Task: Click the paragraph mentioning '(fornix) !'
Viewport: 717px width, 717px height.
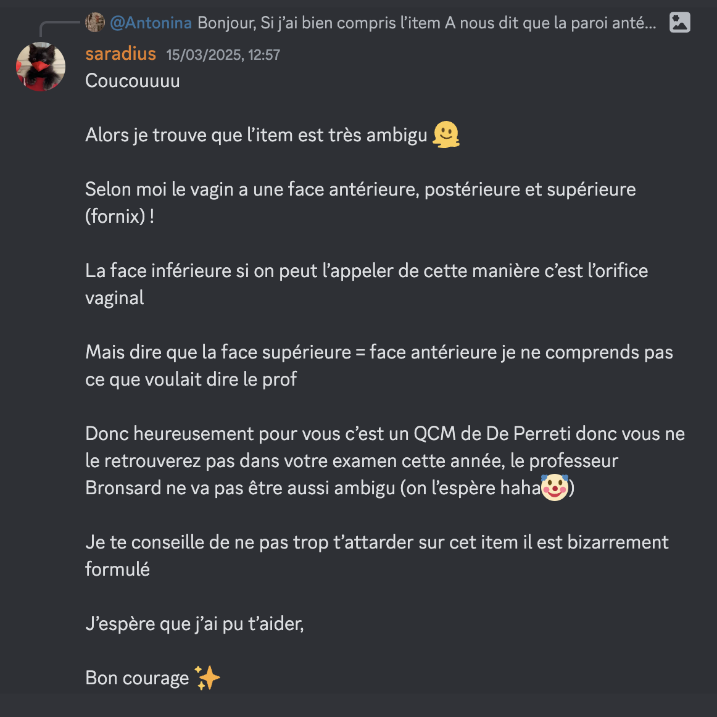Action: (360, 202)
